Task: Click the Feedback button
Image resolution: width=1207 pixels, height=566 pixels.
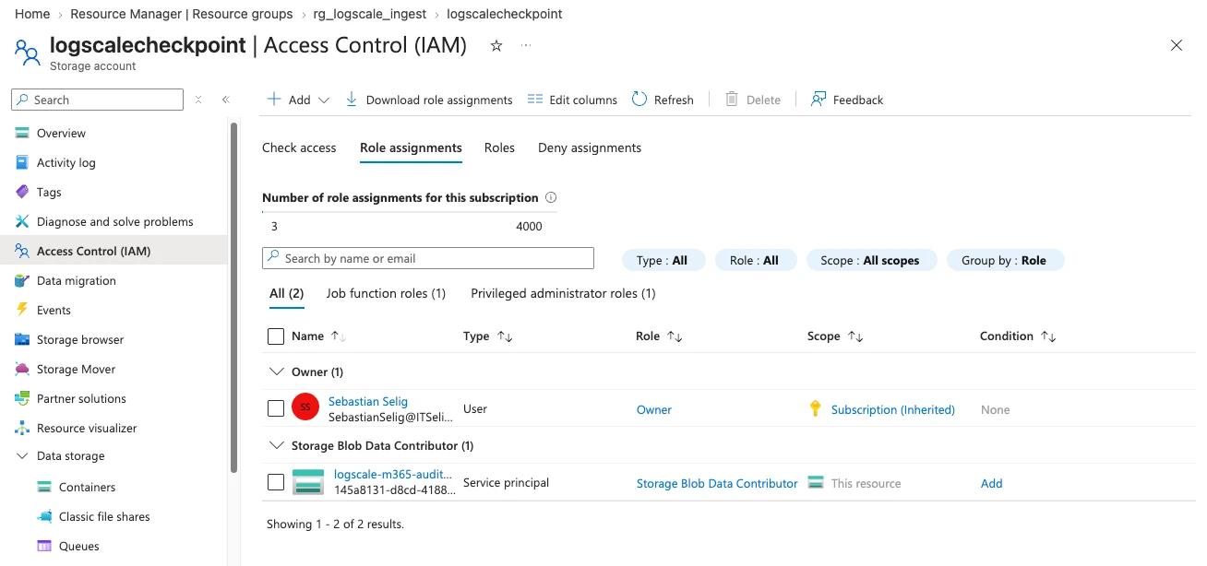Action: pos(847,100)
